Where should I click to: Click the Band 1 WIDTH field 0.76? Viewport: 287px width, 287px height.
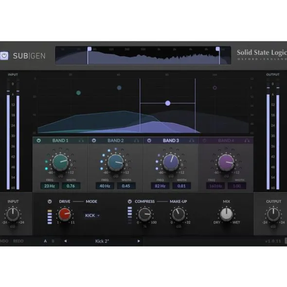[x=71, y=186]
